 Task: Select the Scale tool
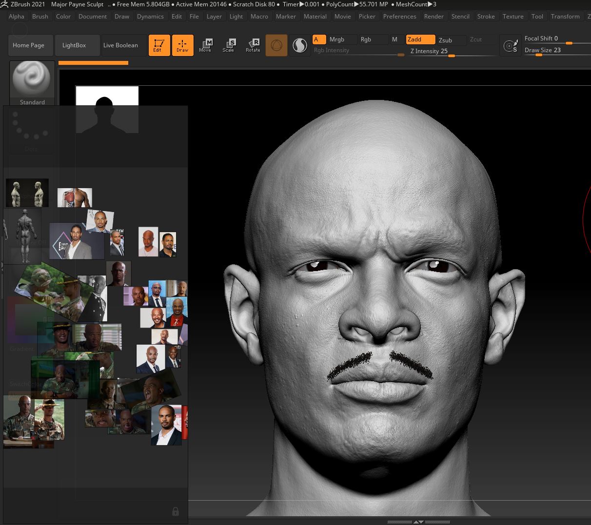click(228, 45)
